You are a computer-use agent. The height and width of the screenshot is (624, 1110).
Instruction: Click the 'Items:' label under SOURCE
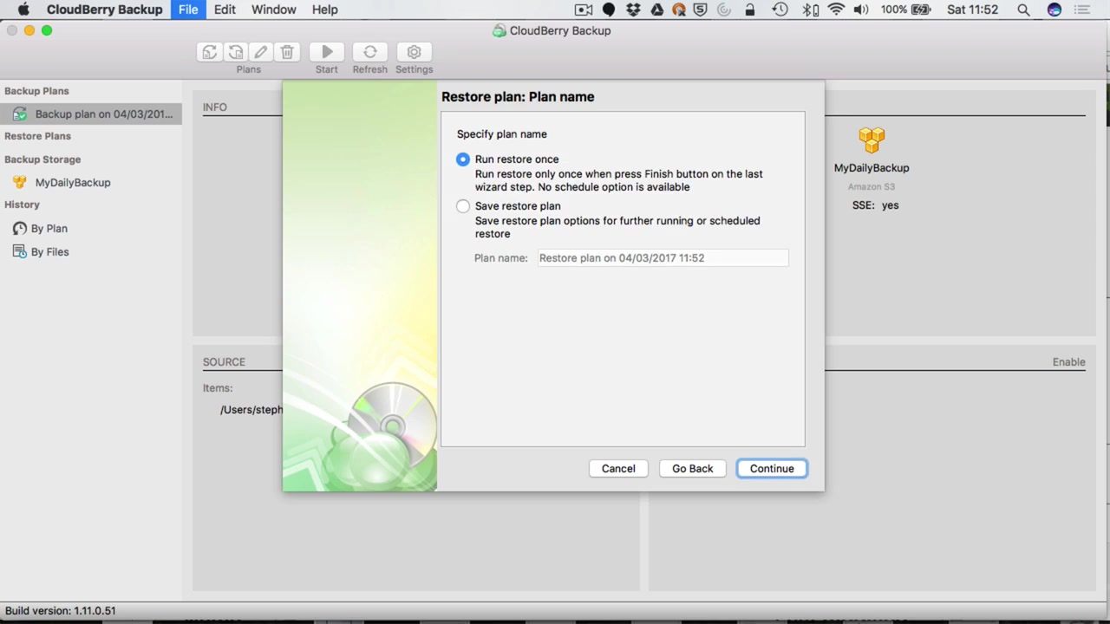[218, 388]
